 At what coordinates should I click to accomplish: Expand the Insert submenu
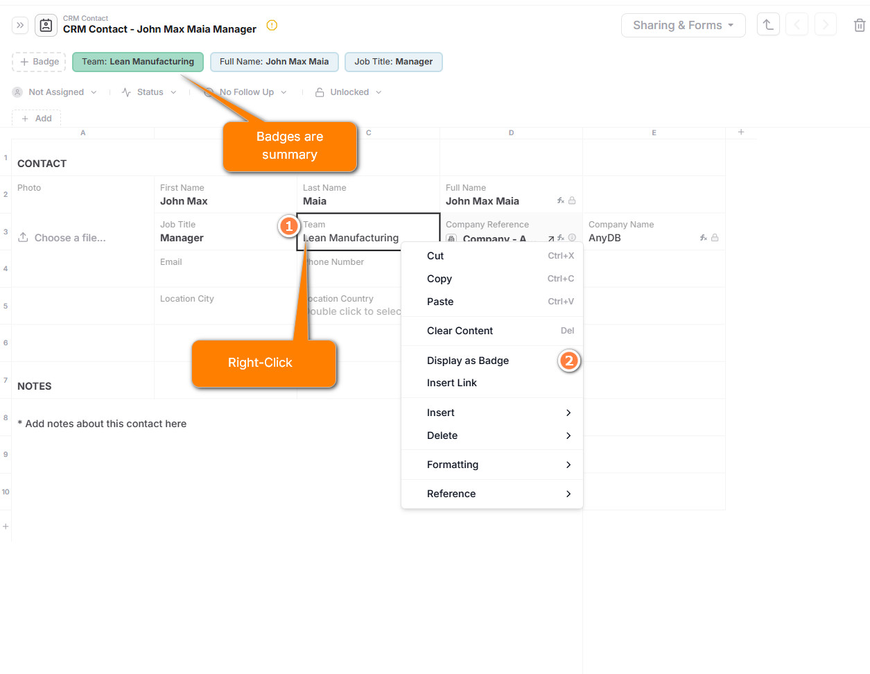tap(492, 413)
